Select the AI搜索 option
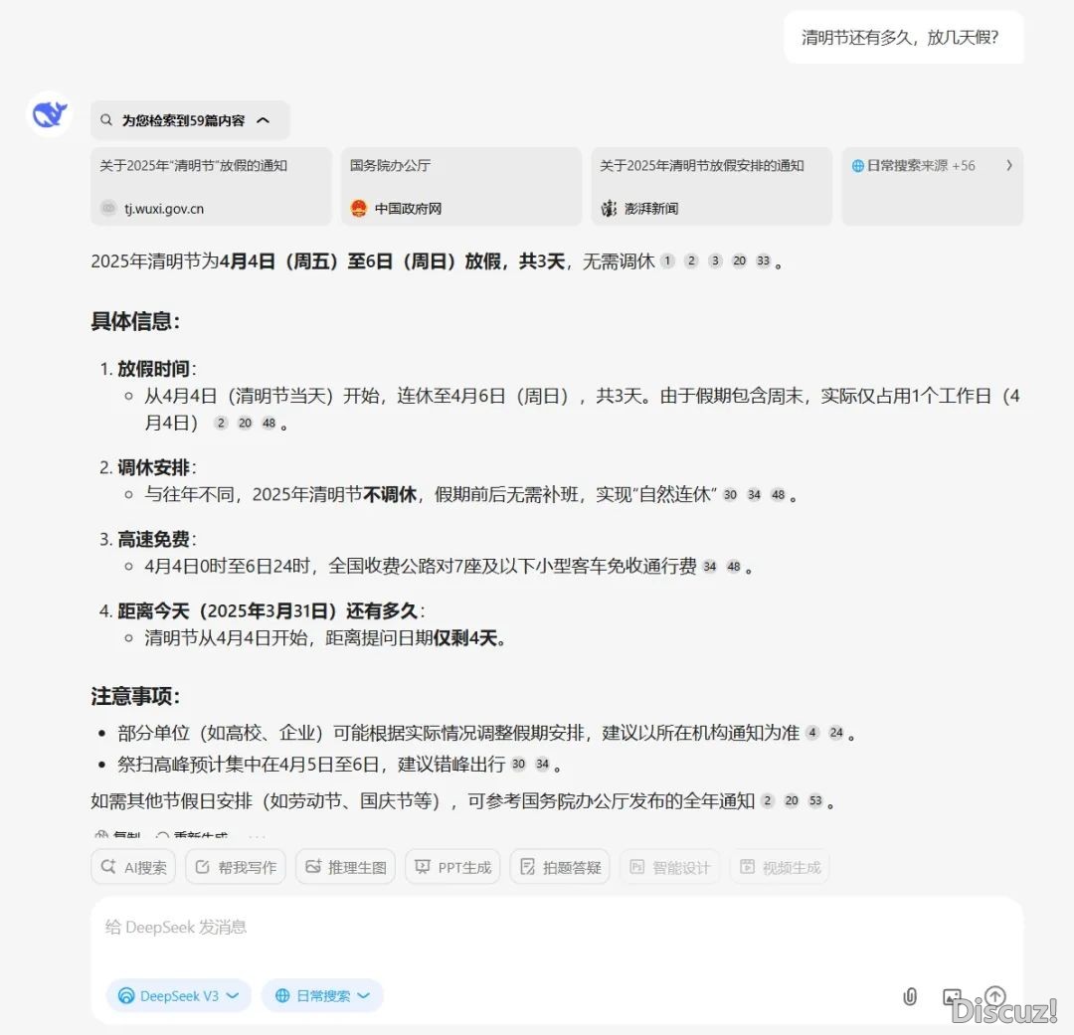Screen dimensions: 1074x1035 (133, 867)
